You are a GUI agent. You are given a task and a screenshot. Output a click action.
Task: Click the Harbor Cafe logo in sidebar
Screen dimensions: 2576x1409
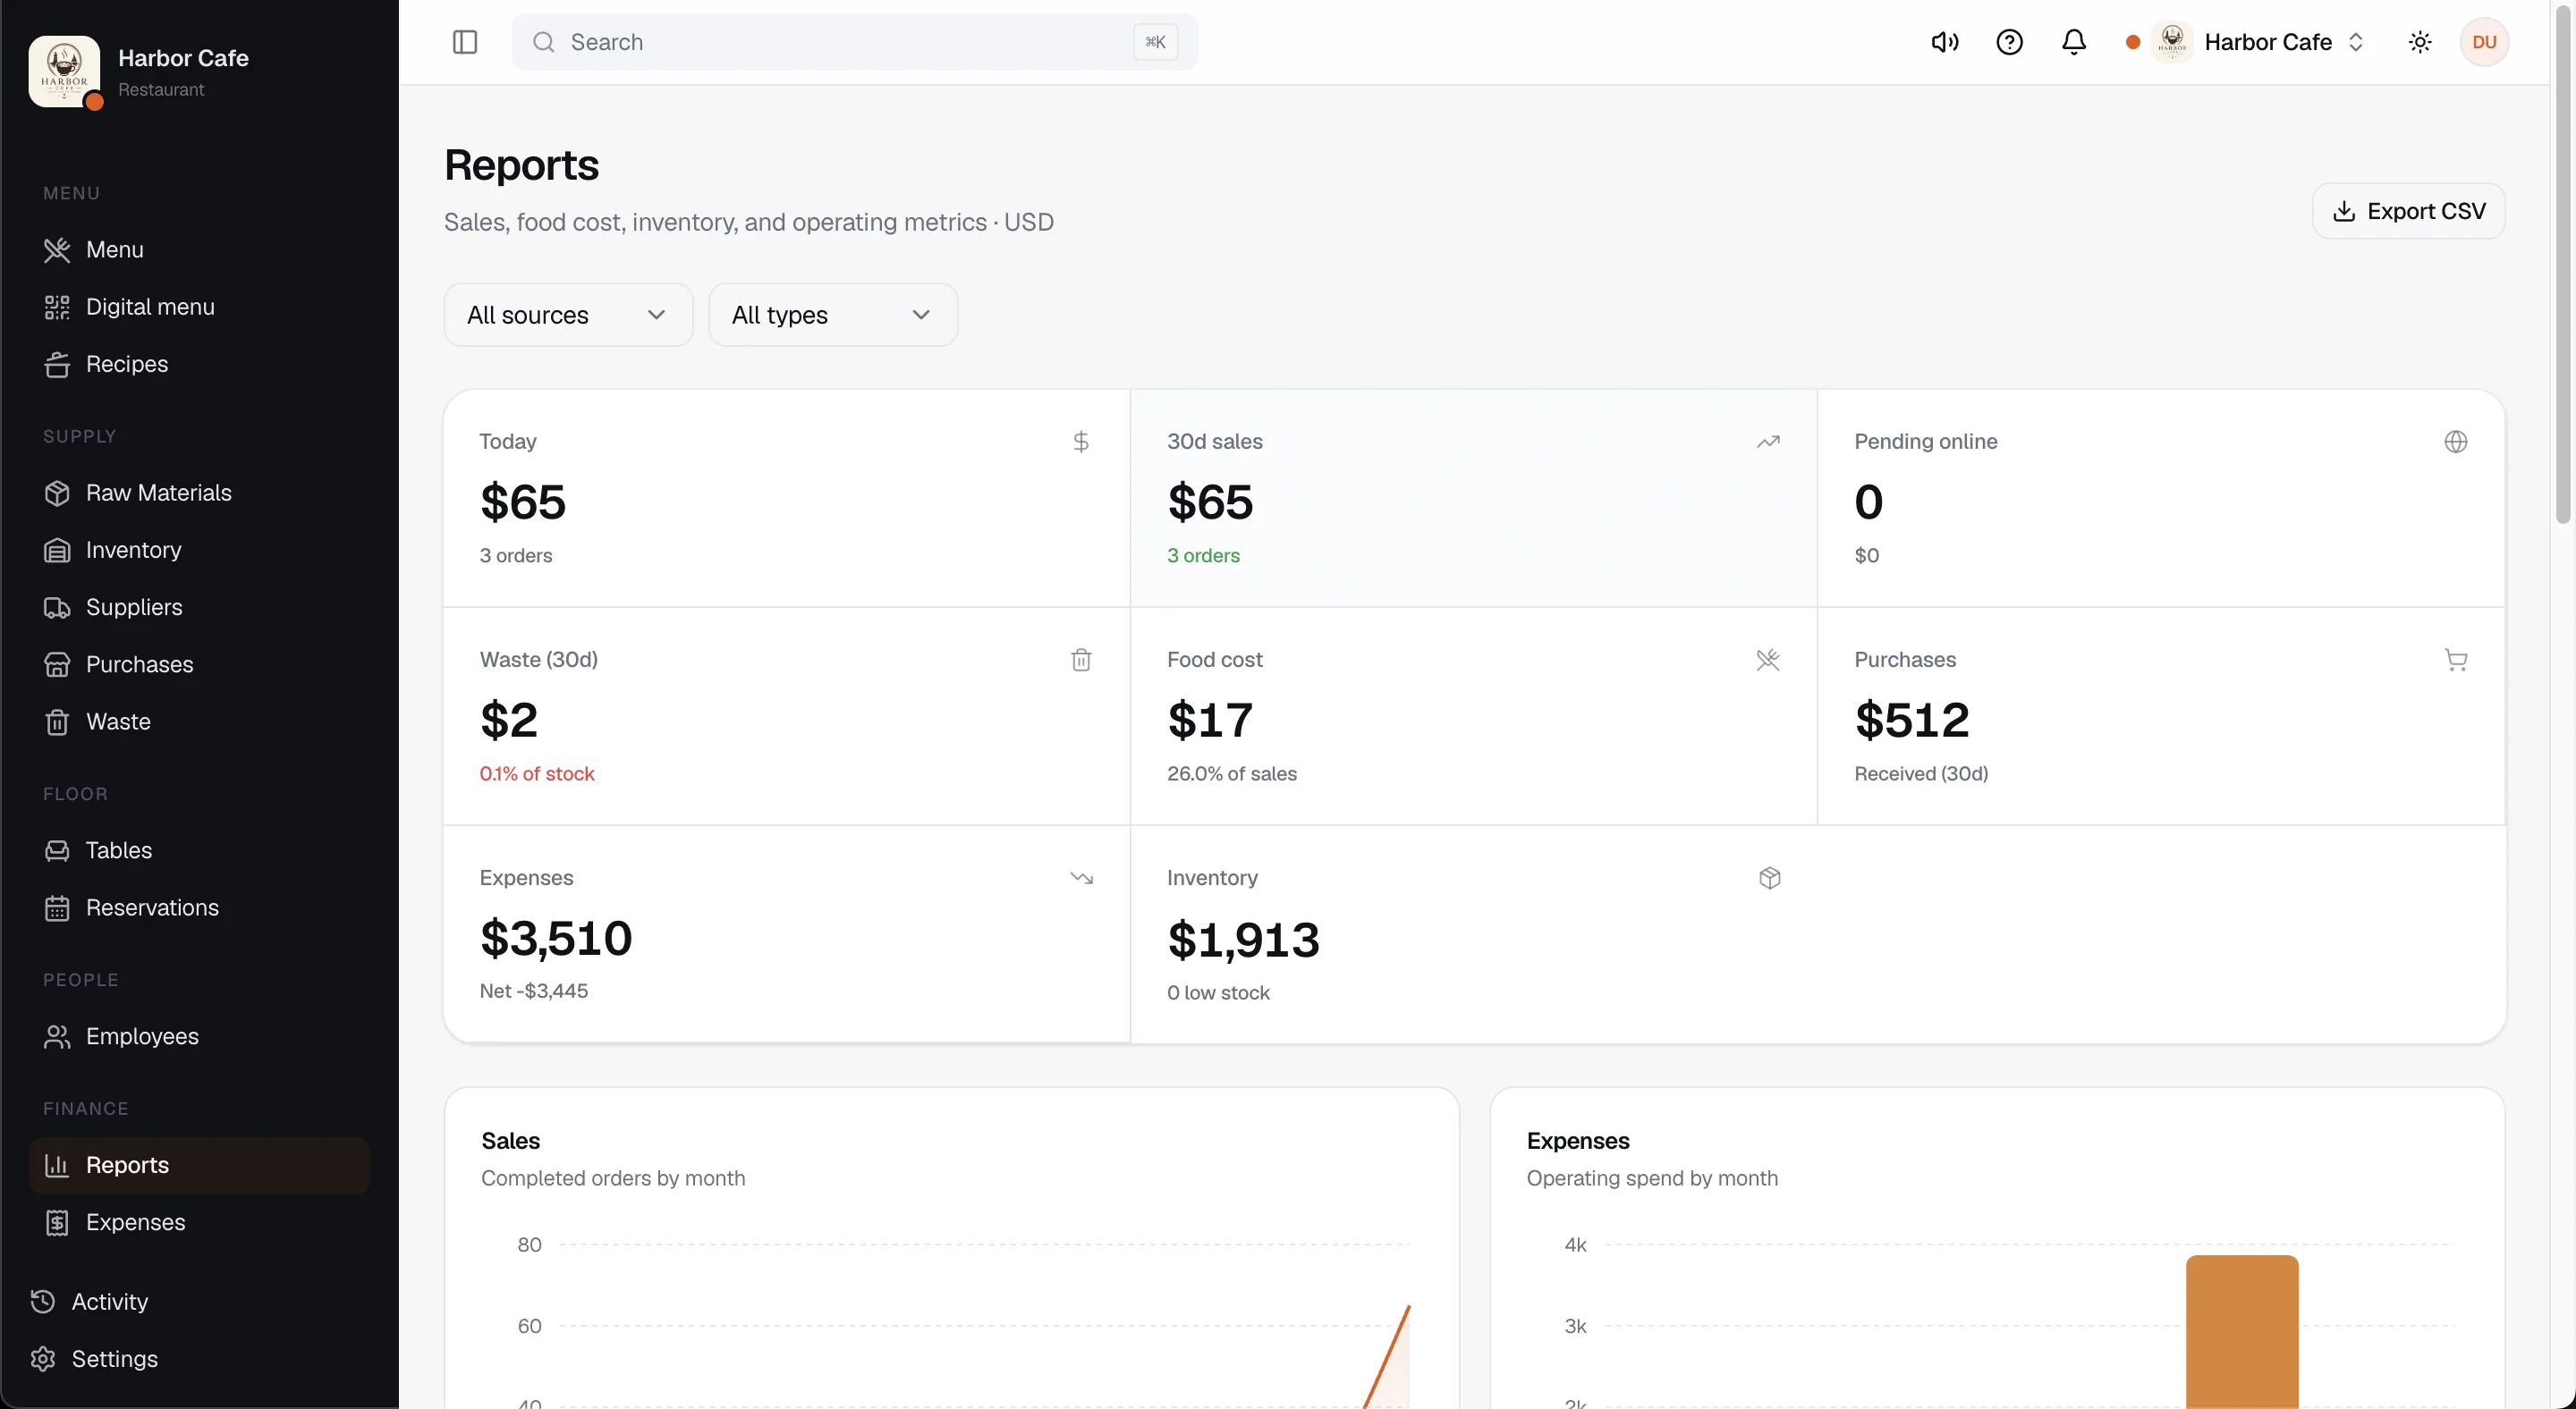coord(65,72)
